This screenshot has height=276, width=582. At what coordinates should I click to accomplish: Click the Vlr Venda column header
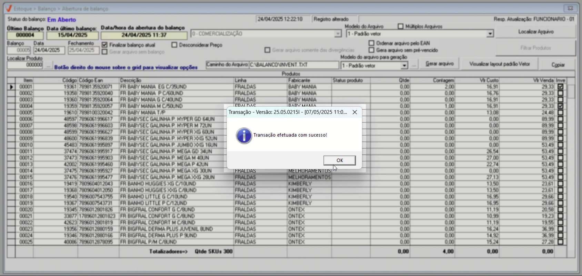click(527, 80)
